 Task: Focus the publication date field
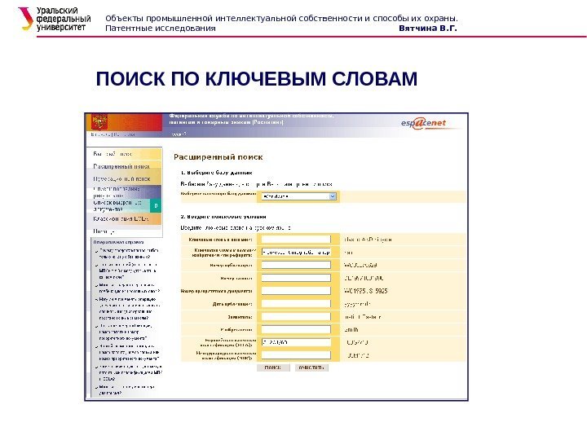(x=296, y=304)
